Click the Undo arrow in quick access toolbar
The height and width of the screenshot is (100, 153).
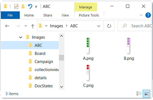click(x=30, y=6)
